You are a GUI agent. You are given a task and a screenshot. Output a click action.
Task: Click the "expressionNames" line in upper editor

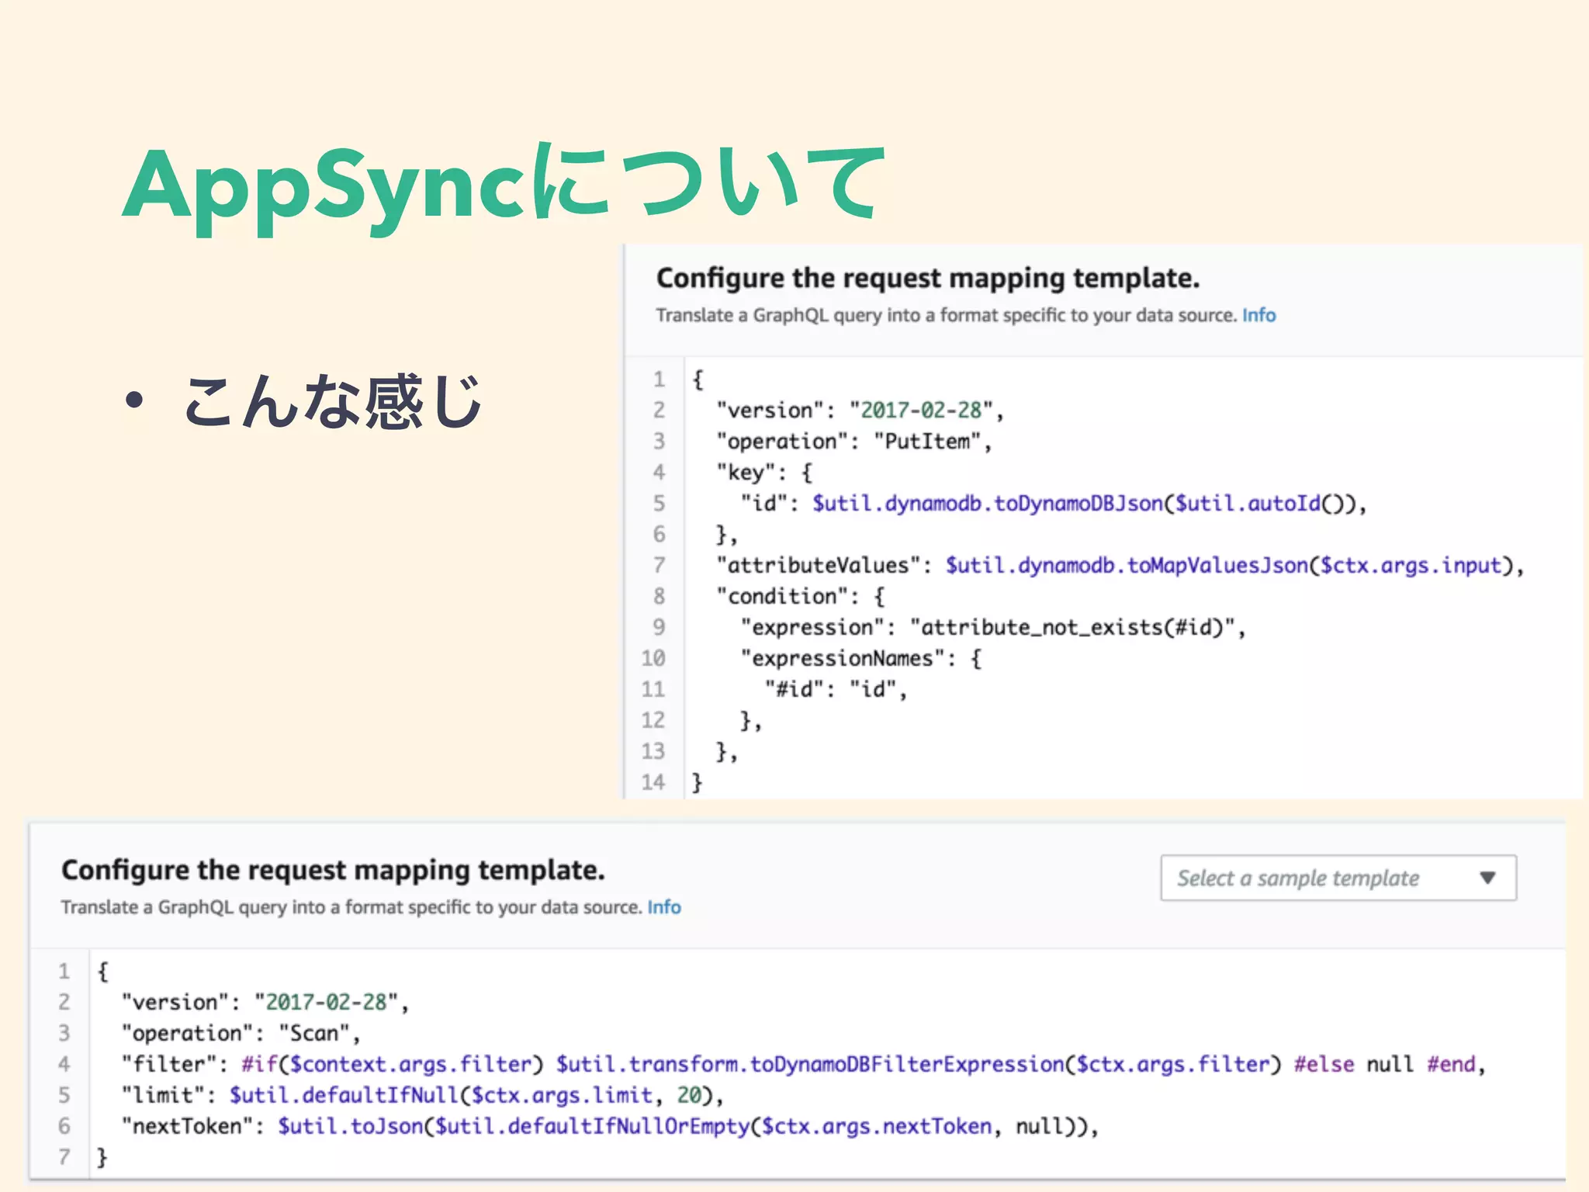861,659
